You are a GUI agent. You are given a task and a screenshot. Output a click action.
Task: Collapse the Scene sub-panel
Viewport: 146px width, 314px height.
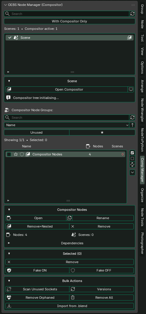[x=9, y=81]
